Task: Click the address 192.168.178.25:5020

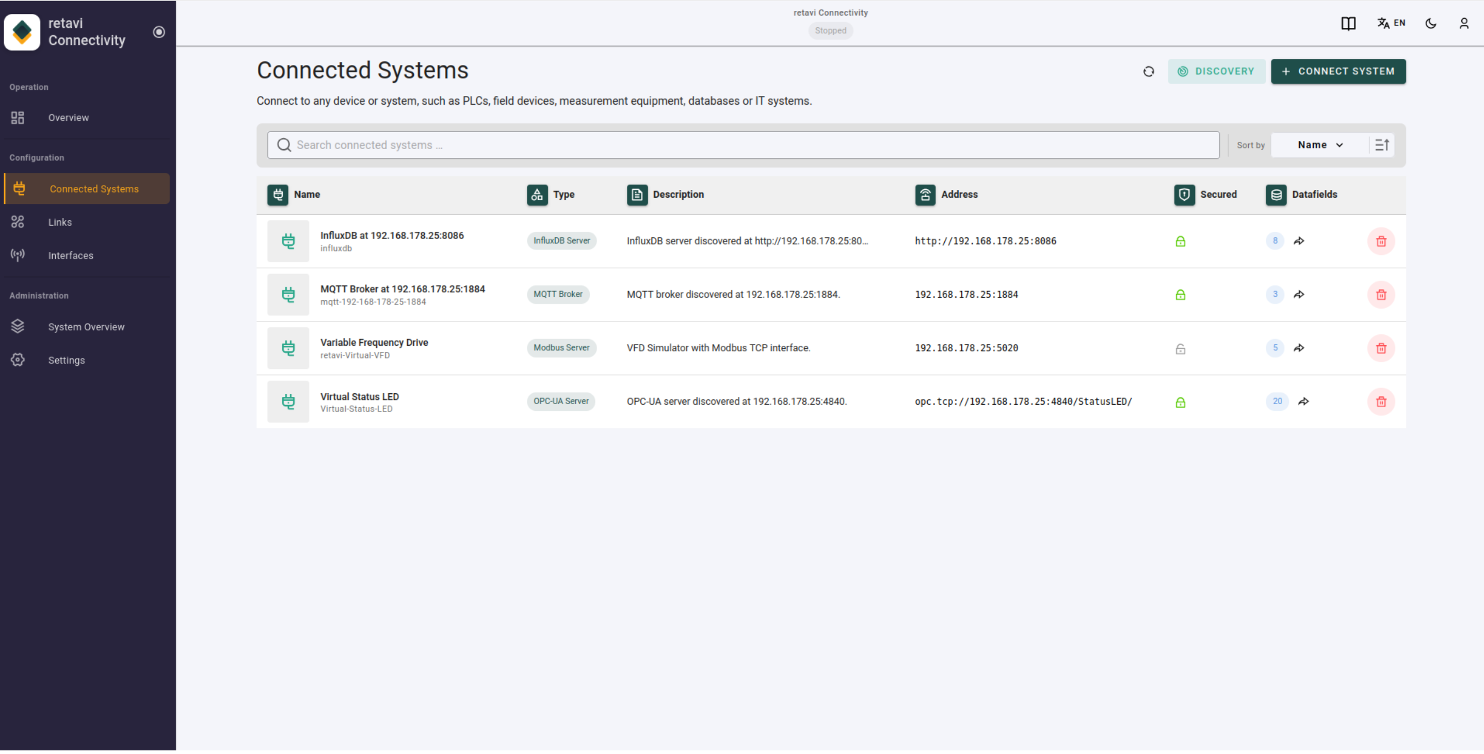Action: coord(966,348)
